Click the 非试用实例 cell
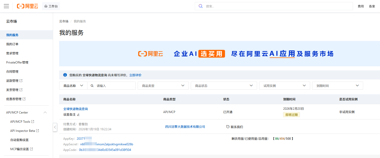 pos(347,112)
